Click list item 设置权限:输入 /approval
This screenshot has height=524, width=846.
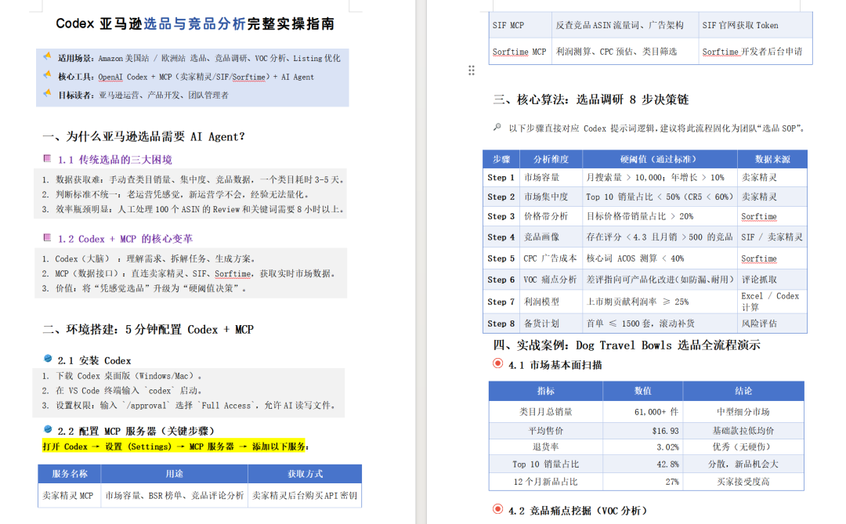pyautogui.click(x=190, y=405)
